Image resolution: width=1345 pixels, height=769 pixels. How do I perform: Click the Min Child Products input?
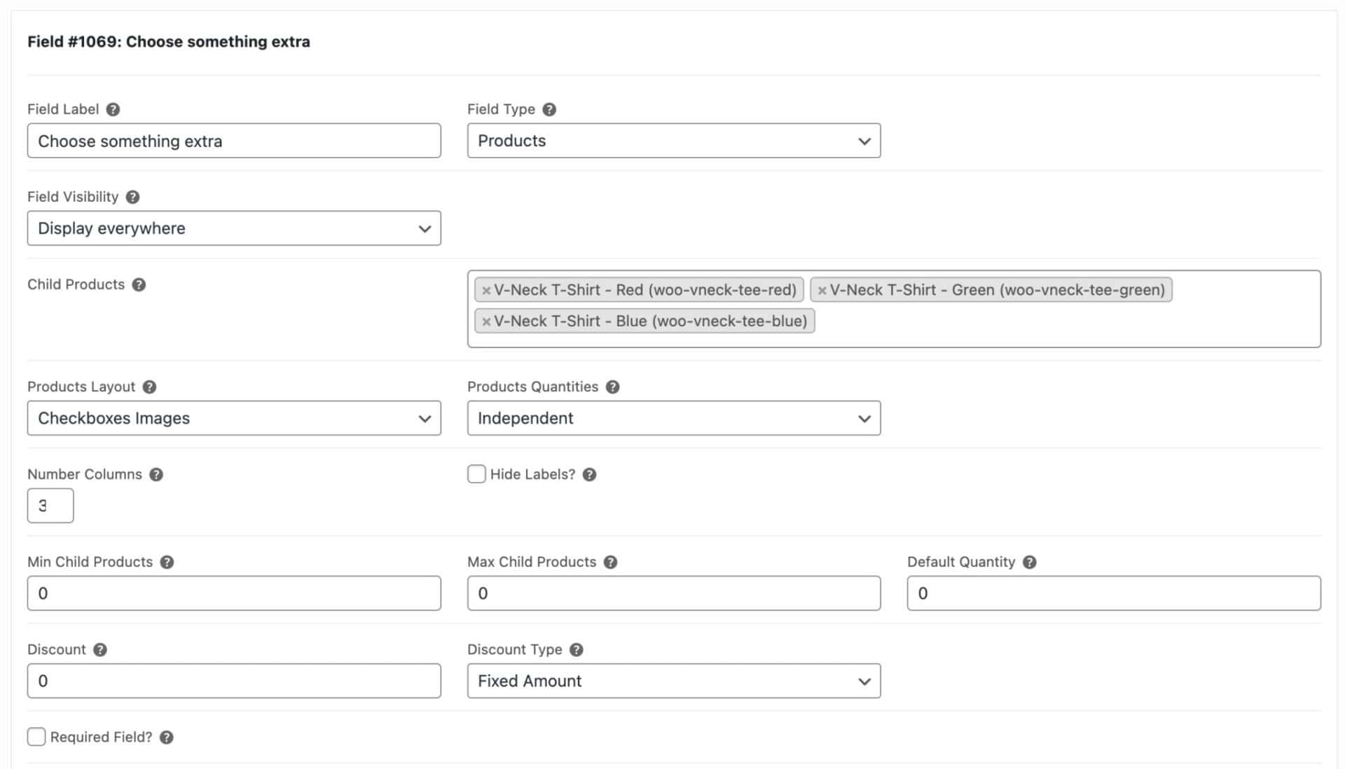(x=234, y=593)
